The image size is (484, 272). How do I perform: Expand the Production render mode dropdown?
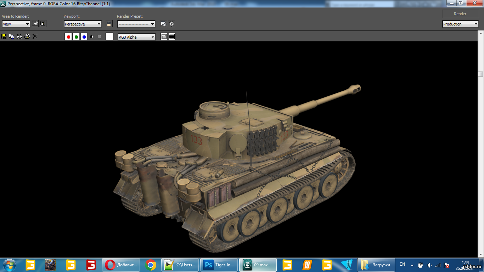click(461, 24)
